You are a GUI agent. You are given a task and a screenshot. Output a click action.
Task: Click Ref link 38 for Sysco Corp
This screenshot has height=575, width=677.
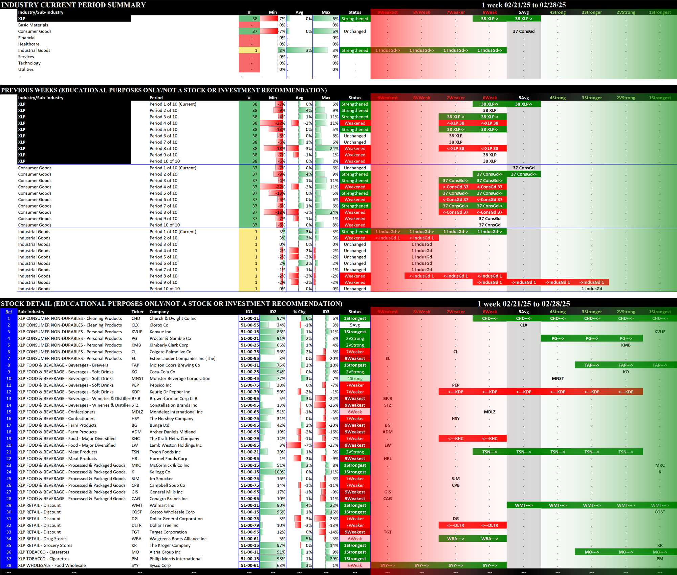(x=9, y=565)
